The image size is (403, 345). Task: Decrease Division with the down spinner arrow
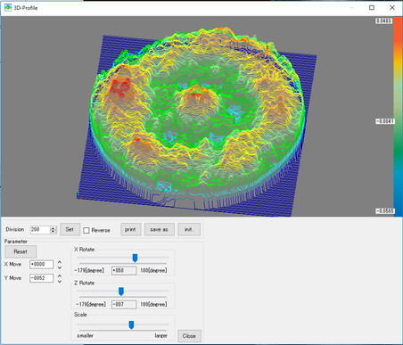point(53,232)
